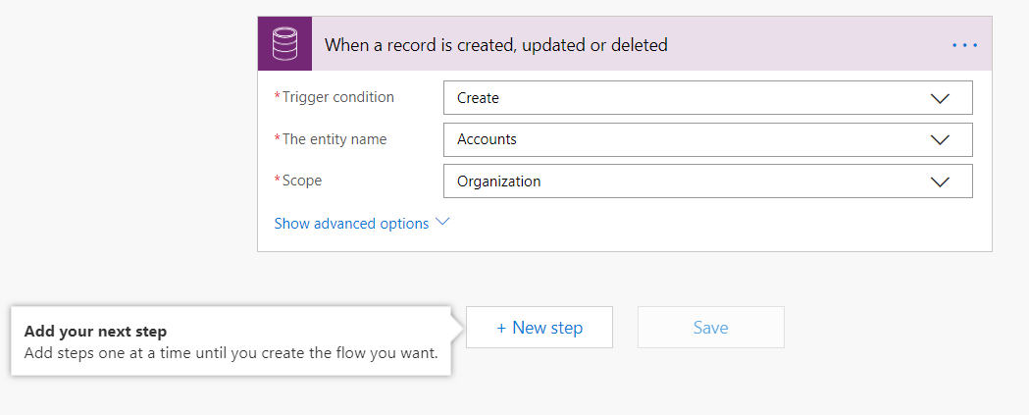This screenshot has width=1029, height=415.
Task: Click the Scope field label
Action: coord(301,181)
